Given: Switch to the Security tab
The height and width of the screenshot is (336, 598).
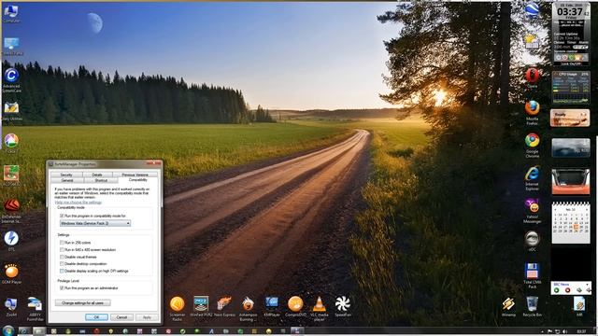Looking at the screenshot, I should (x=66, y=175).
